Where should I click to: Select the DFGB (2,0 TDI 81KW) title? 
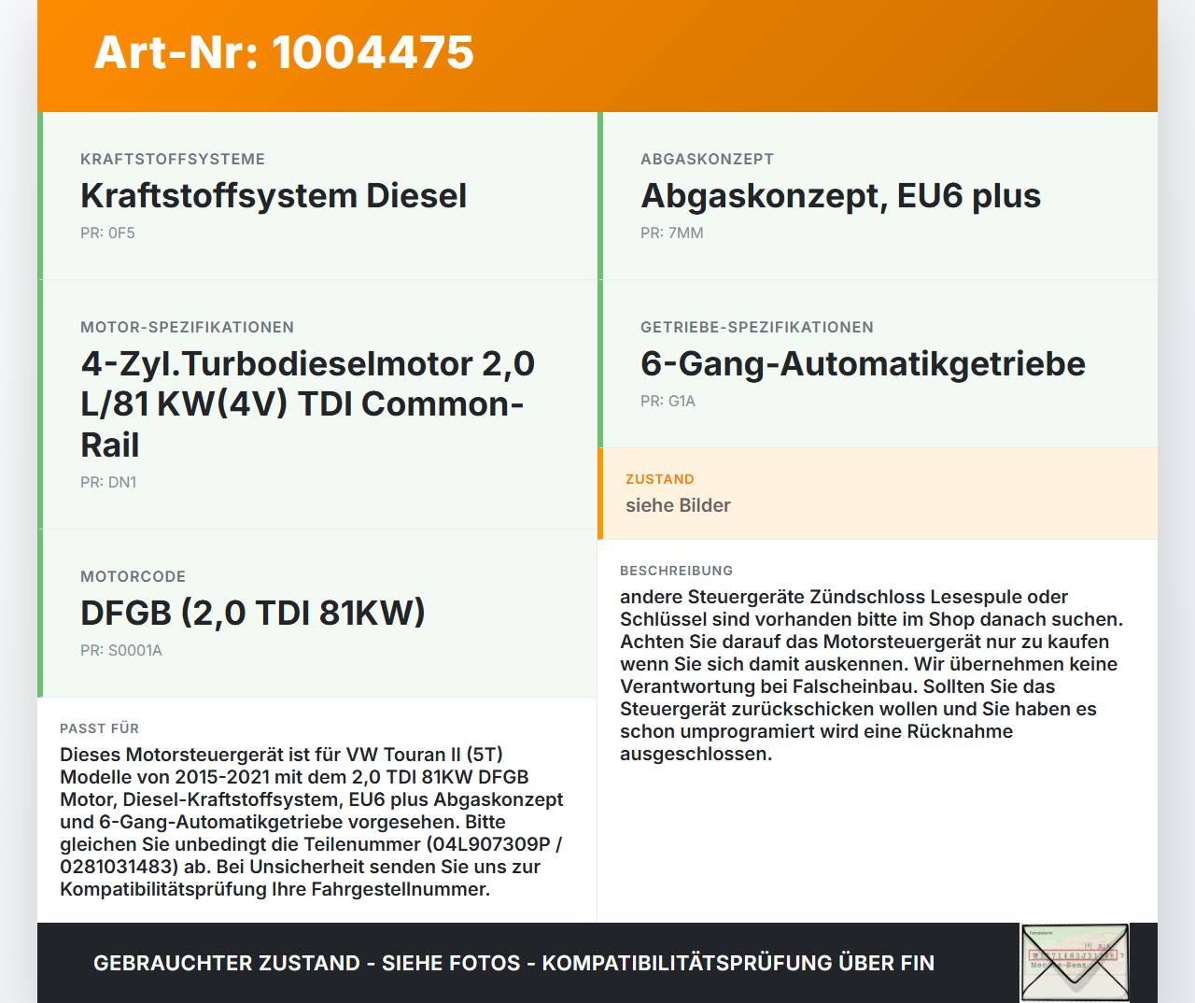[x=253, y=614]
